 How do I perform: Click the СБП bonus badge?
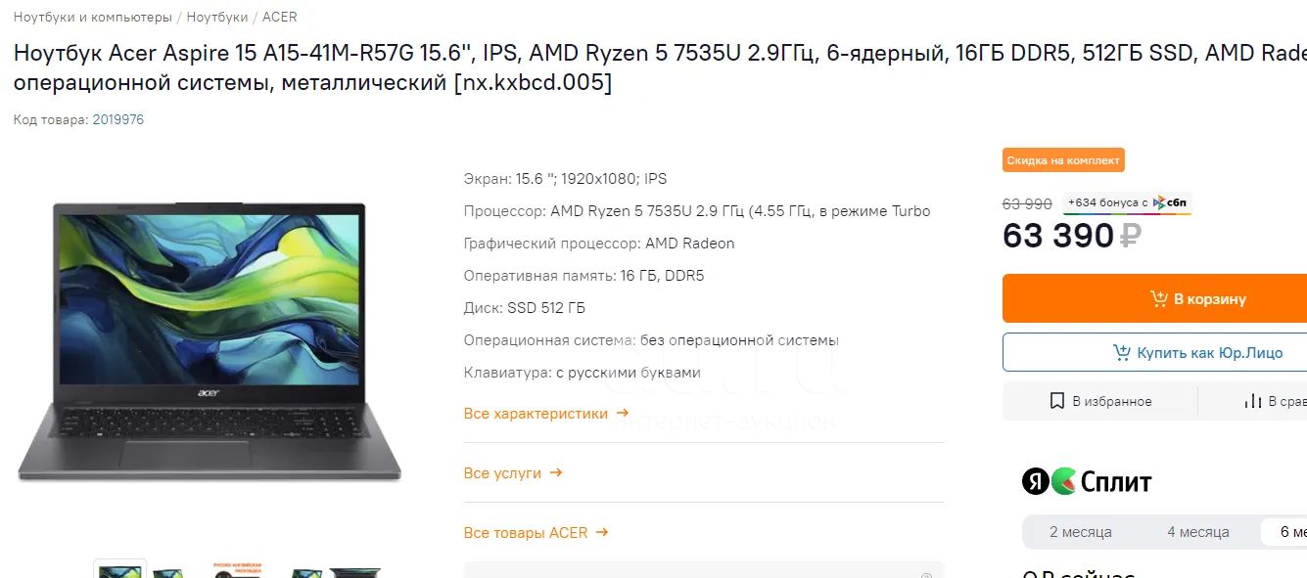(1127, 203)
